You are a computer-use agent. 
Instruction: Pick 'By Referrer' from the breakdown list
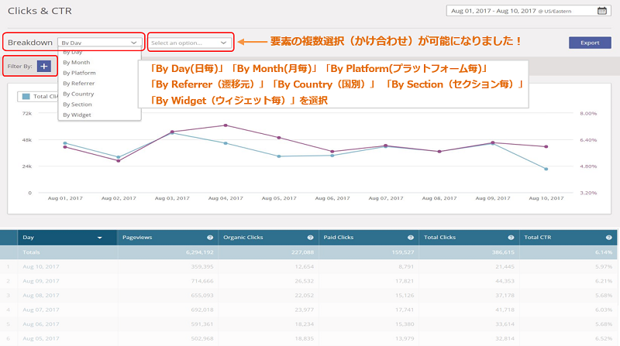[x=79, y=83]
